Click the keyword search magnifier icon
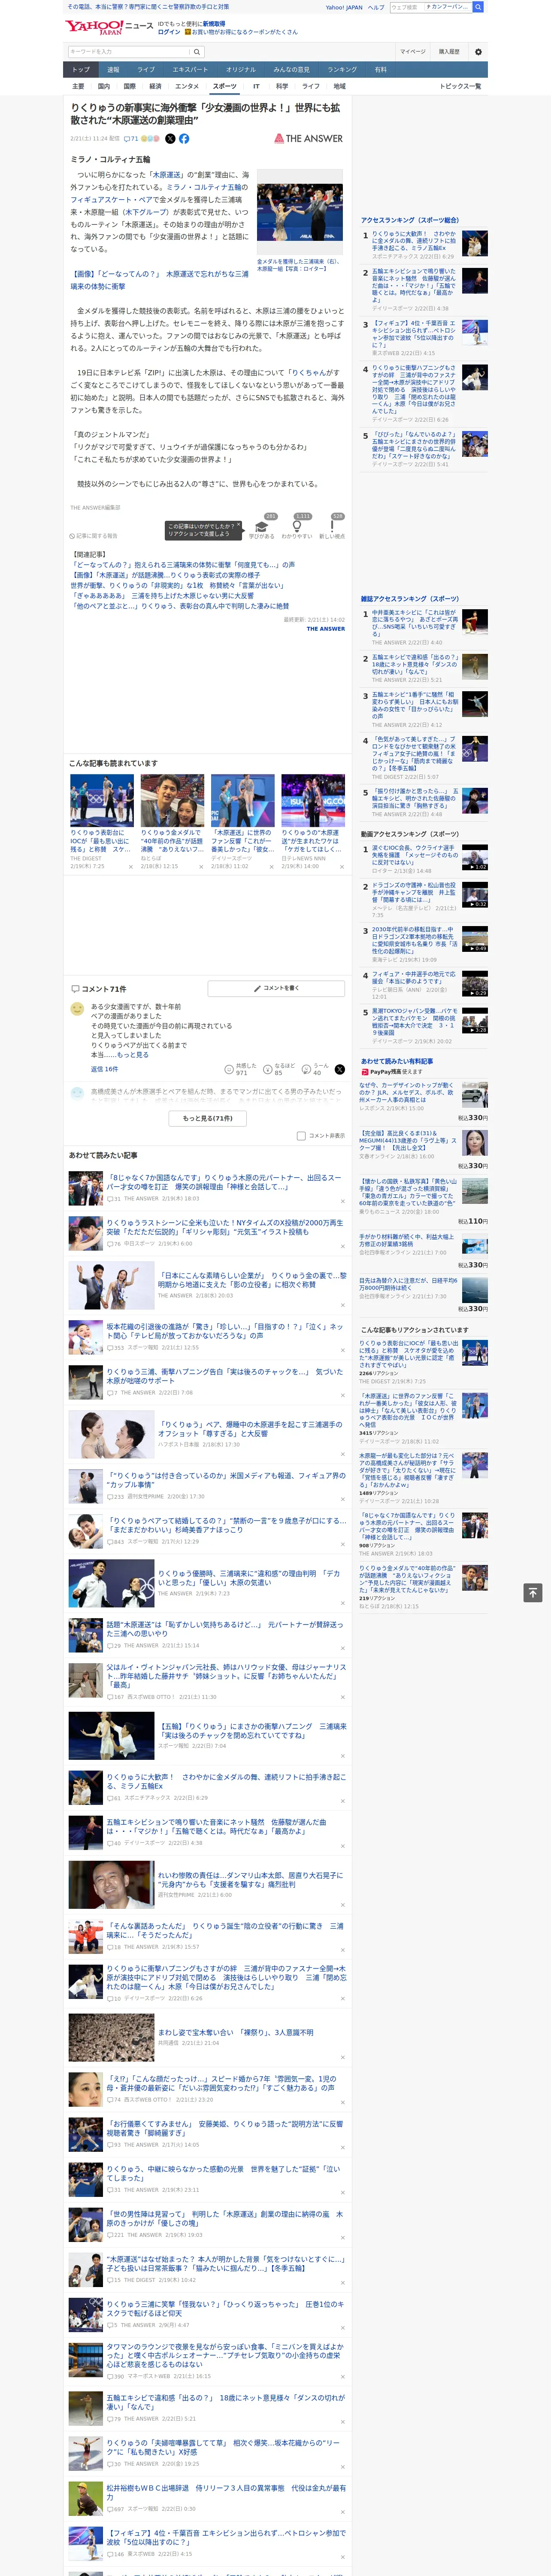Viewport: 551px width, 2576px height. [x=197, y=52]
